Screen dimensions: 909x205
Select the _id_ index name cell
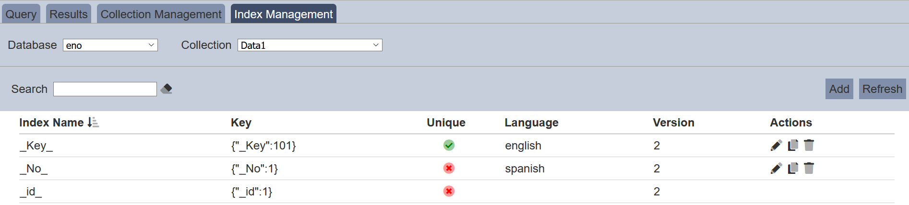[31, 192]
